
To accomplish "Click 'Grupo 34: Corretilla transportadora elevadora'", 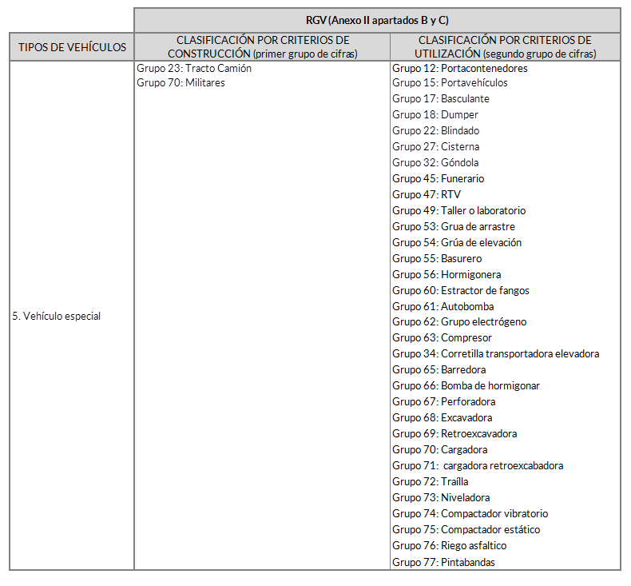I will click(x=495, y=354).
